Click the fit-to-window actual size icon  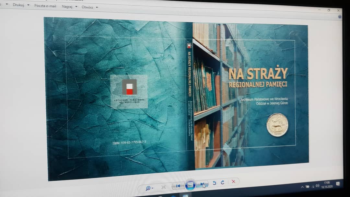coord(164,187)
